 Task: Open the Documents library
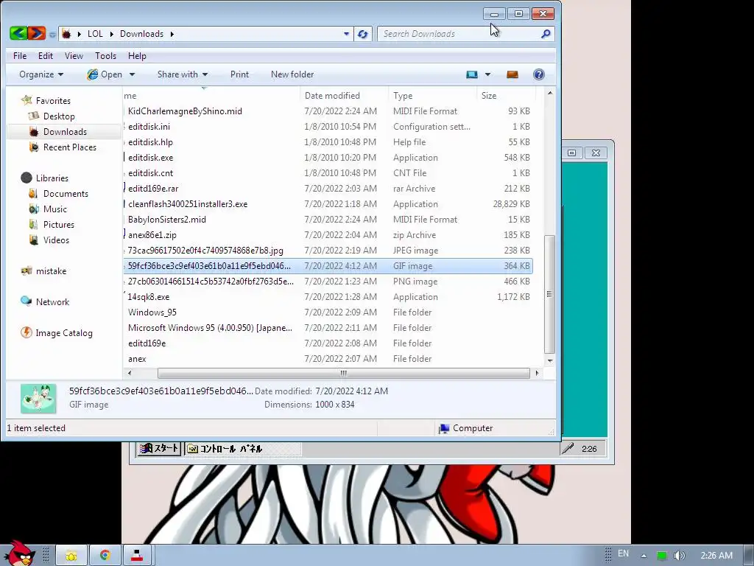click(x=66, y=194)
